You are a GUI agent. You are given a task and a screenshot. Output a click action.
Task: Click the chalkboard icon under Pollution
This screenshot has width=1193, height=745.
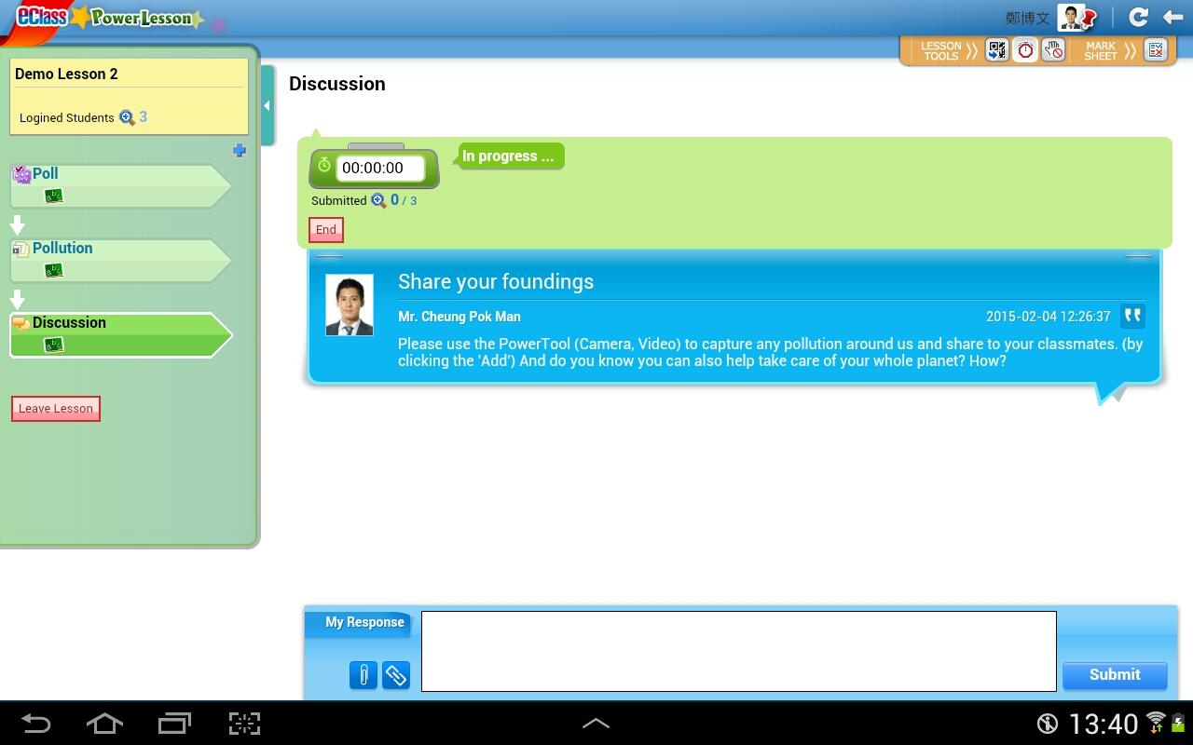[x=54, y=271]
